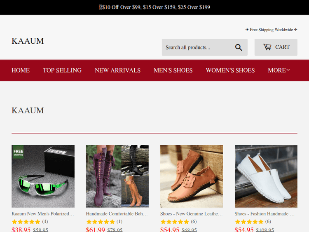Click the KAAUM store logo
The height and width of the screenshot is (232, 309).
(28, 41)
